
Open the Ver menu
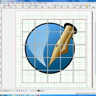27,3
